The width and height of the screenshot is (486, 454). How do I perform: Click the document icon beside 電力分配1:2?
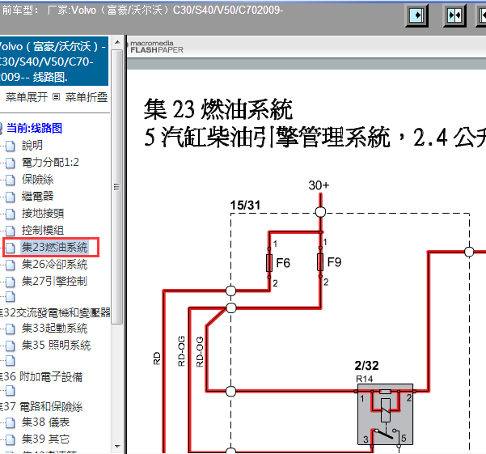[x=11, y=163]
